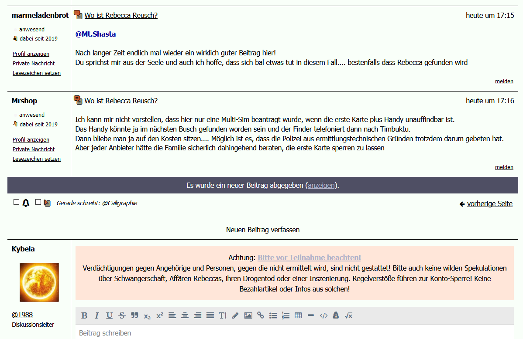Apply underline formatting in the editor toolbar
This screenshot has width=523, height=339.
pyautogui.click(x=110, y=315)
